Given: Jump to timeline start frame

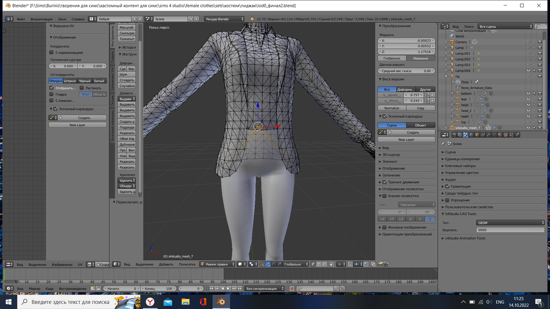Looking at the screenshot, I should click(x=211, y=288).
